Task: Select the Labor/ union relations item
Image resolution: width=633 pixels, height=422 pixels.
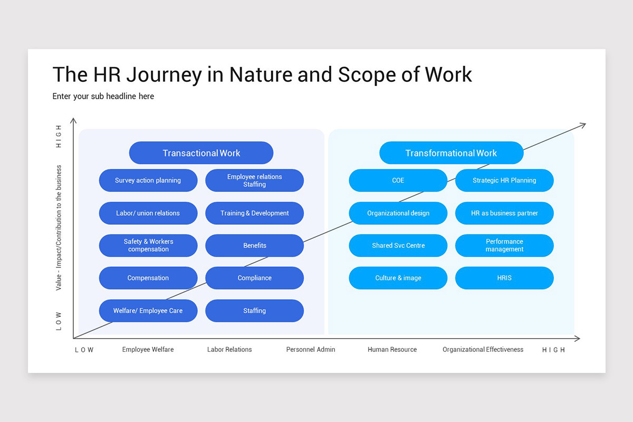Action: tap(148, 213)
